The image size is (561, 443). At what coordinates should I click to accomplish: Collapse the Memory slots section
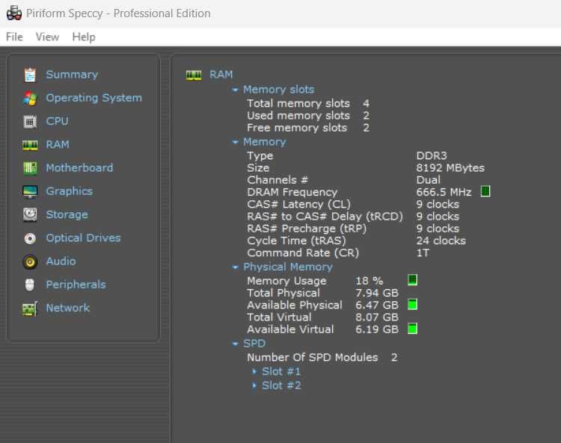pos(236,90)
